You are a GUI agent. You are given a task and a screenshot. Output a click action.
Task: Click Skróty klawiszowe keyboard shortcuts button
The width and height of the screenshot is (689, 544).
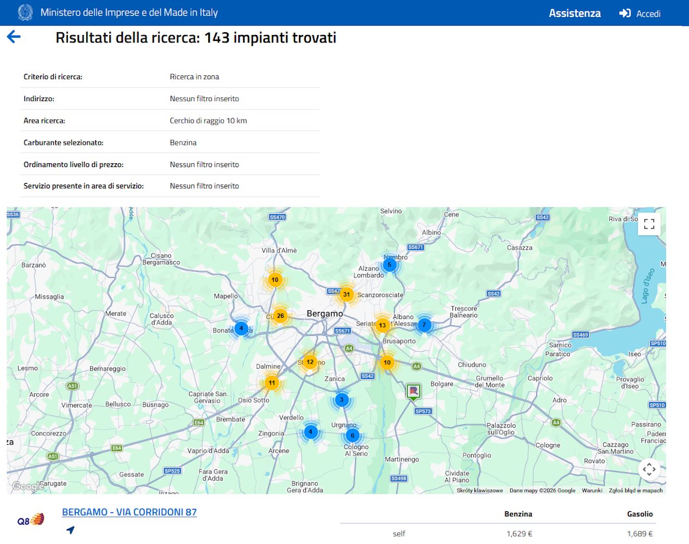pos(479,490)
